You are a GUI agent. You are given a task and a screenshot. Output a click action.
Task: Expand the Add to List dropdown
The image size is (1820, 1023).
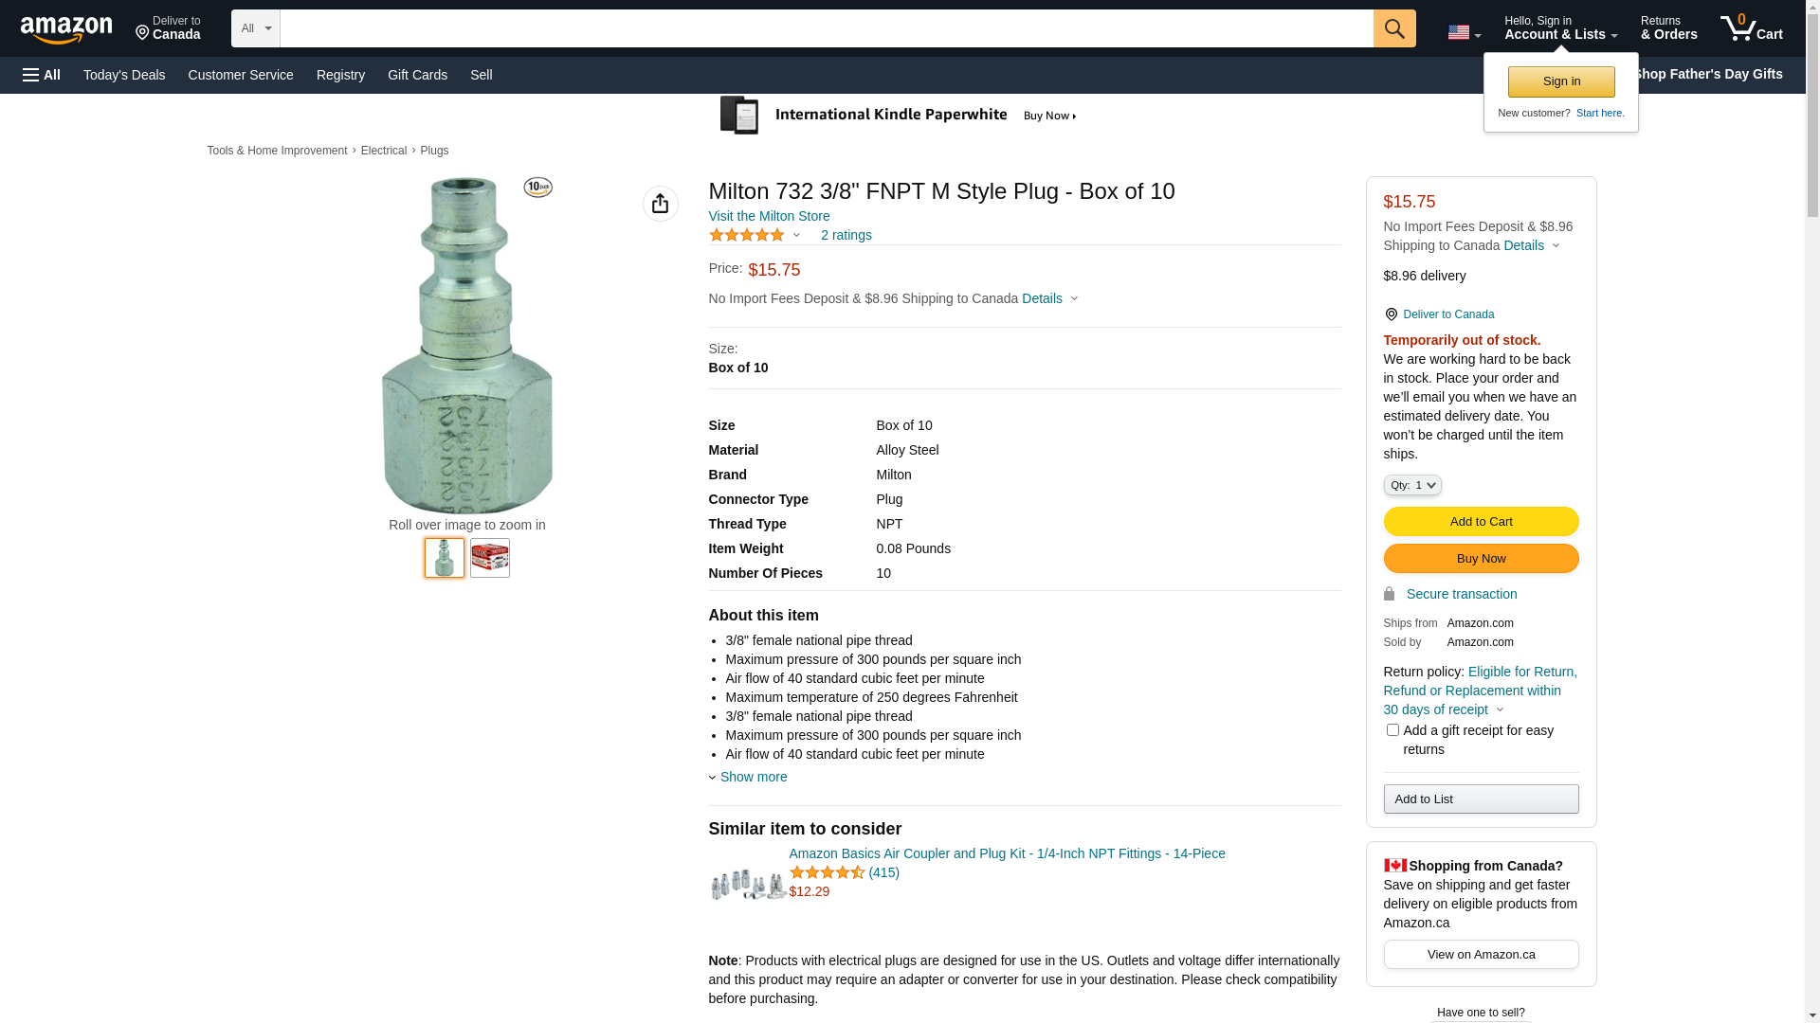coord(1481,799)
